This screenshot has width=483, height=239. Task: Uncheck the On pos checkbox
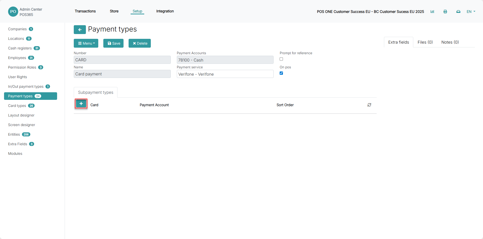pos(281,73)
